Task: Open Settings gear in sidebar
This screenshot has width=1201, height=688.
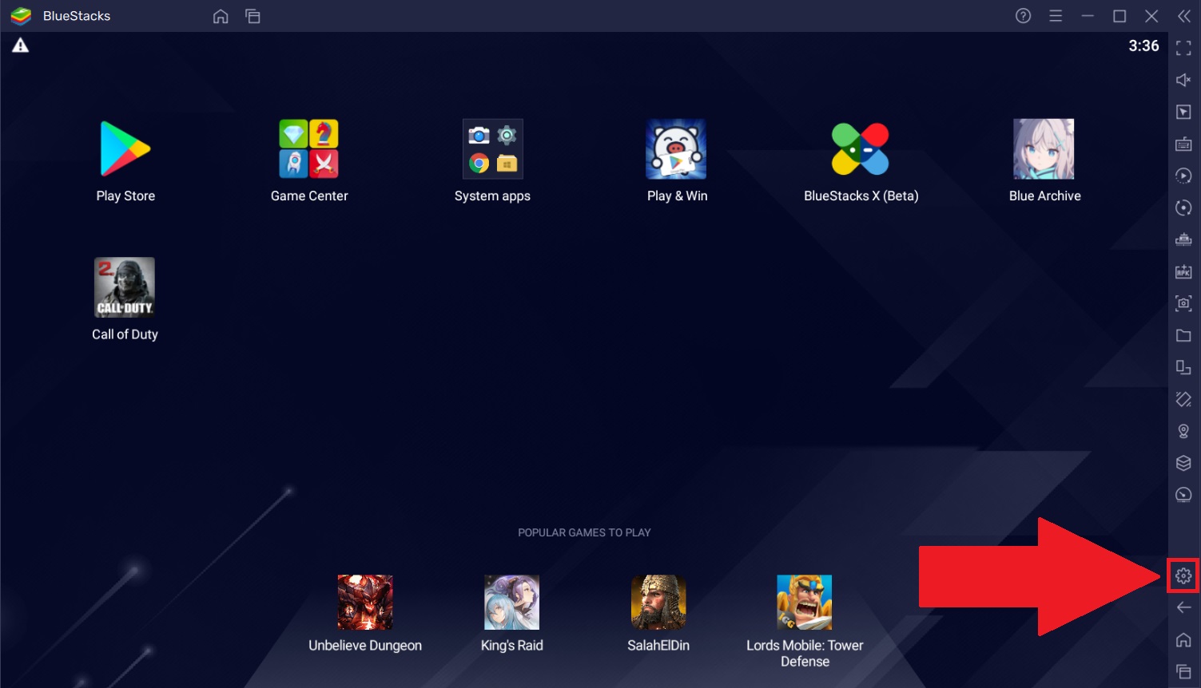Action: tap(1183, 575)
